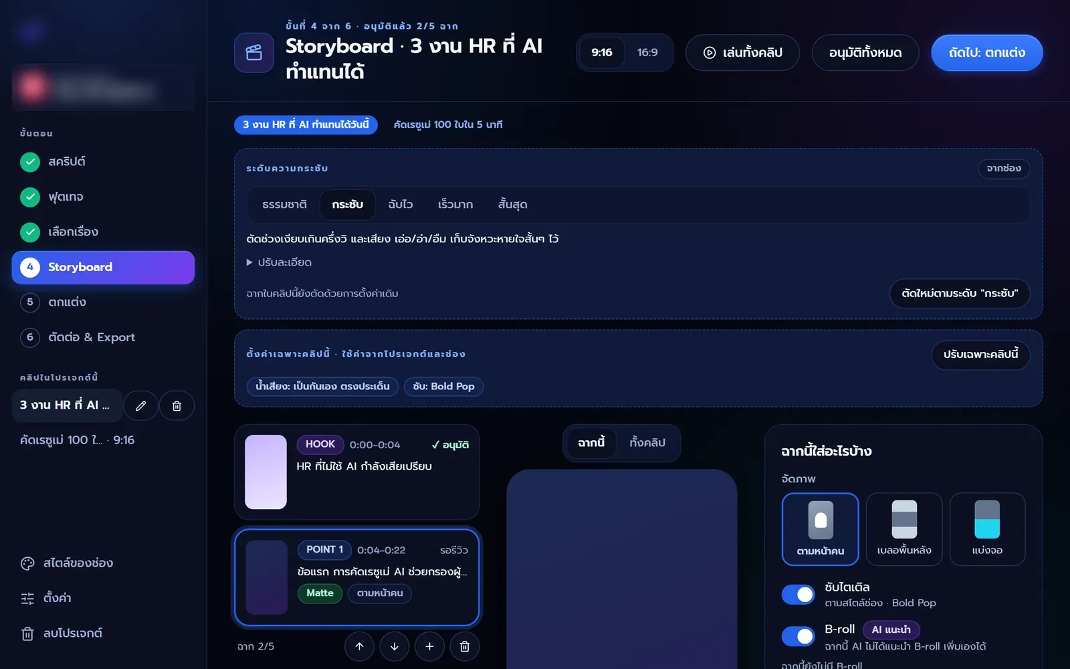The image size is (1070, 669).
Task: Delete clip using sidebar trash icon
Action: [177, 405]
